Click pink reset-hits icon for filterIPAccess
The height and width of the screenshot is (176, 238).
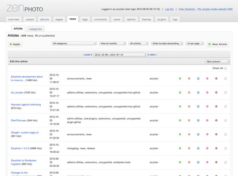tap(207, 120)
